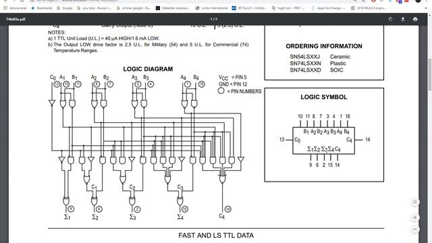This screenshot has height=243, width=432.
Task: Click the pin 9 circle beside Σ1
Action: (71, 209)
